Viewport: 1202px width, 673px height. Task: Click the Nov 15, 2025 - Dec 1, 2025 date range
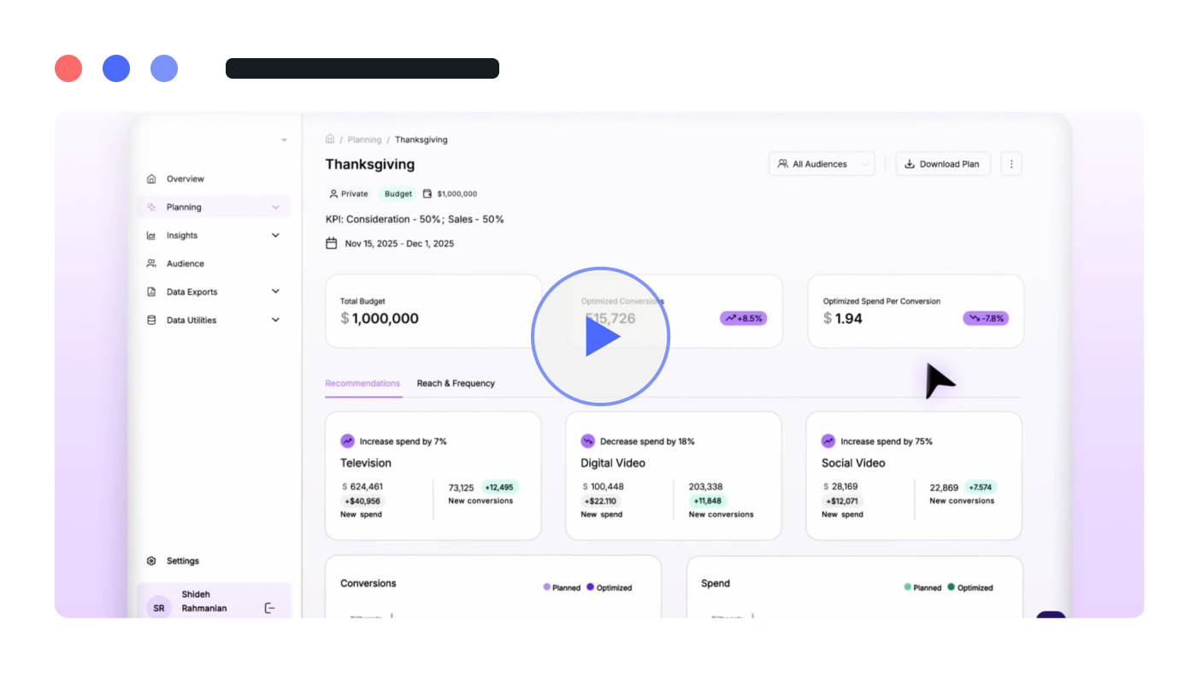point(399,244)
